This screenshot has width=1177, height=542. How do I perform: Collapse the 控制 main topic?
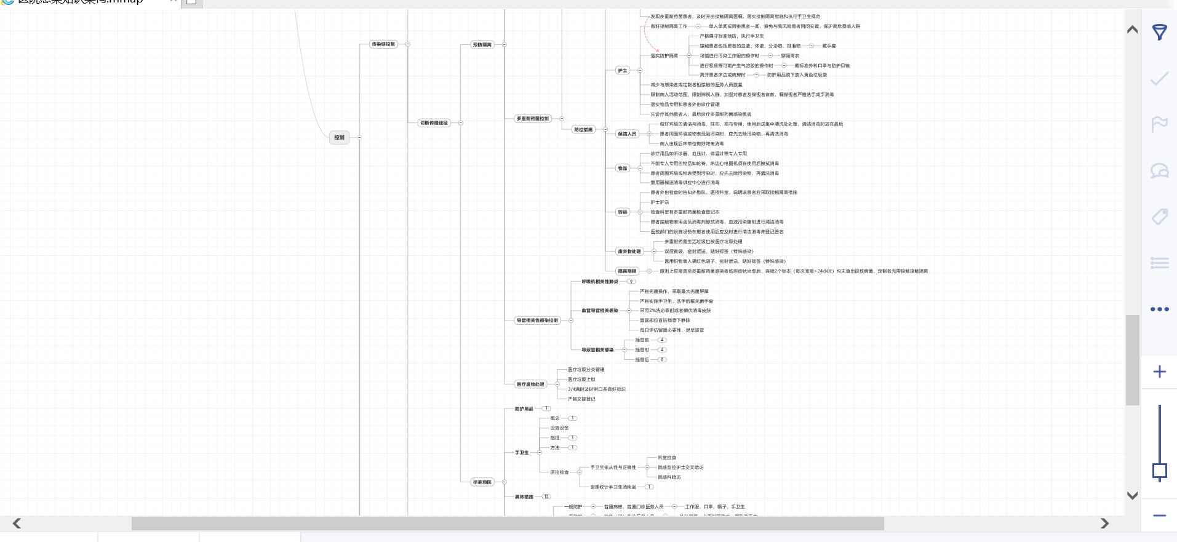(x=359, y=138)
